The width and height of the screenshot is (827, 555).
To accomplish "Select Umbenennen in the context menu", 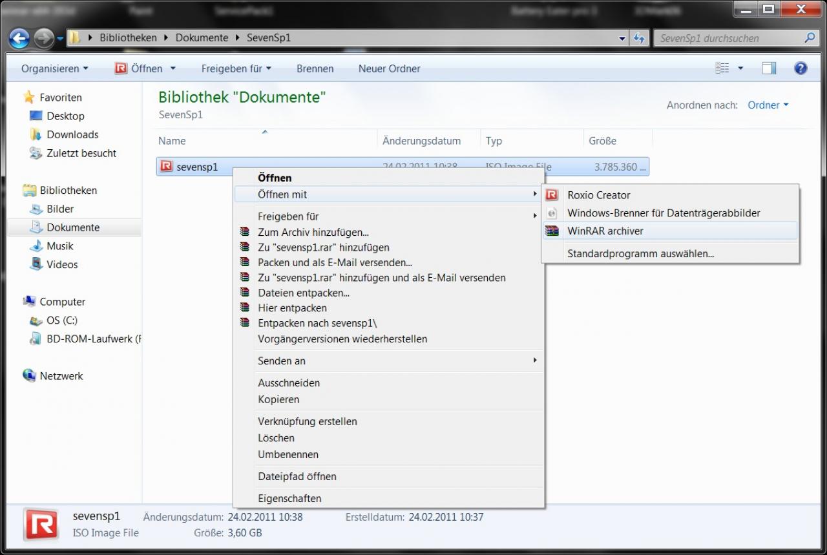I will click(389, 454).
